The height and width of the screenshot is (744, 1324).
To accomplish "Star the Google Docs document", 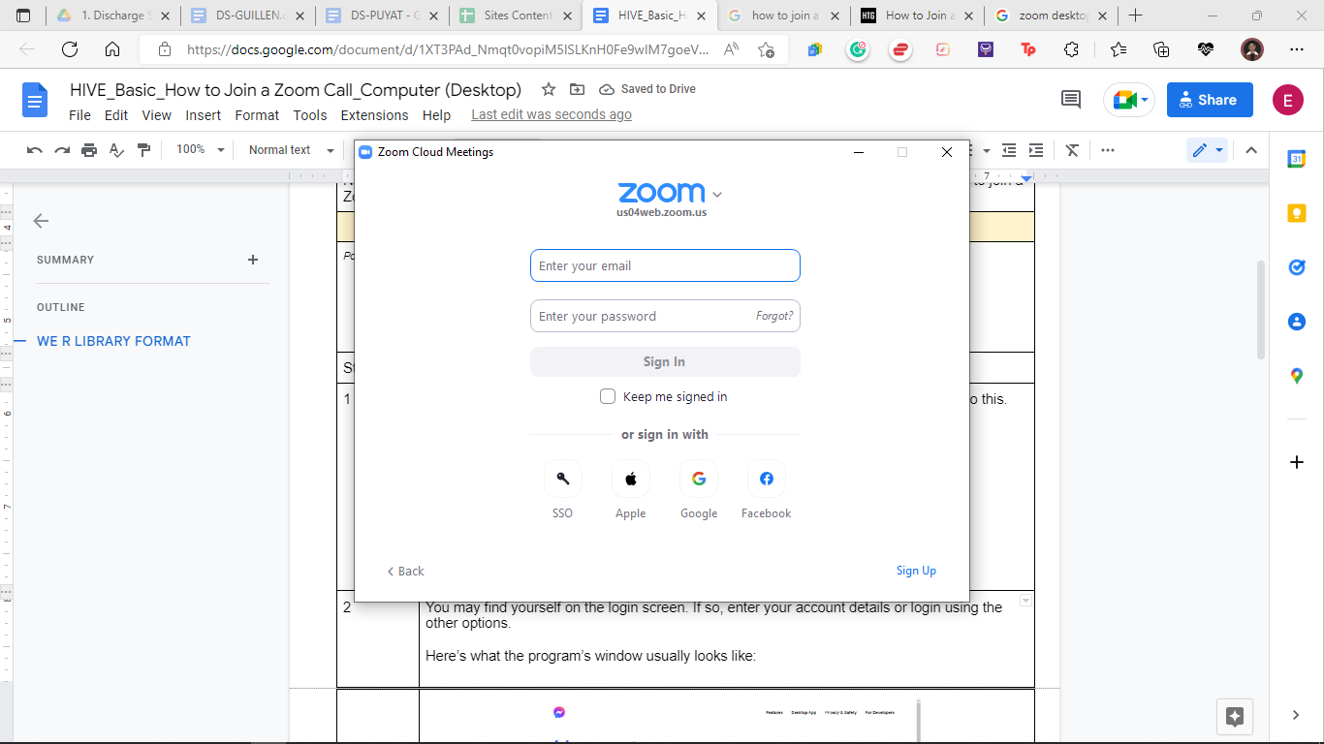I will point(549,89).
